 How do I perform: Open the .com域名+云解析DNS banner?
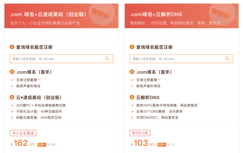(182, 16)
